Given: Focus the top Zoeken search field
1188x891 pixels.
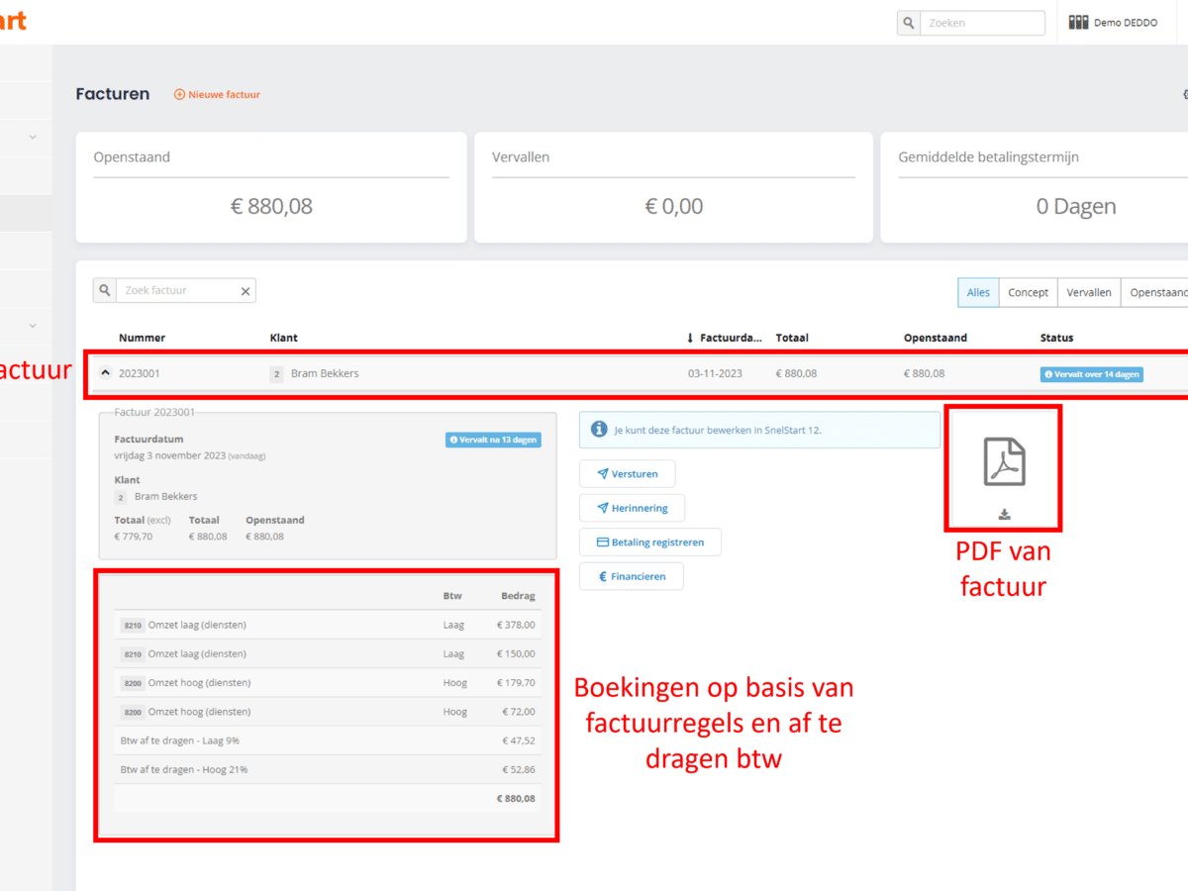Looking at the screenshot, I should coord(982,23).
